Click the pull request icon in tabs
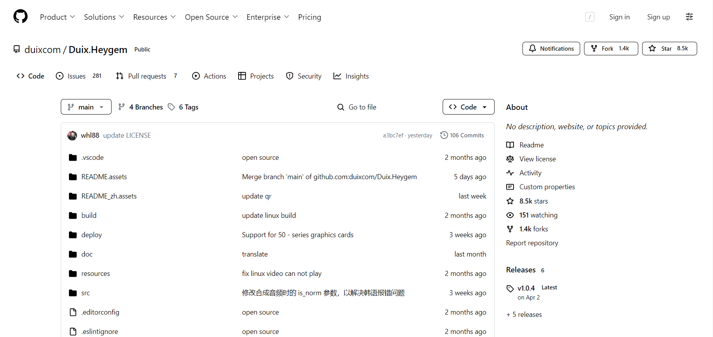The height and width of the screenshot is (337, 713). (x=120, y=76)
